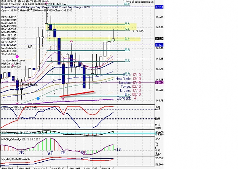The width and height of the screenshot is (238, 169).
Task: Click the purple 166.0 pivot price tag
Action: point(160,83)
